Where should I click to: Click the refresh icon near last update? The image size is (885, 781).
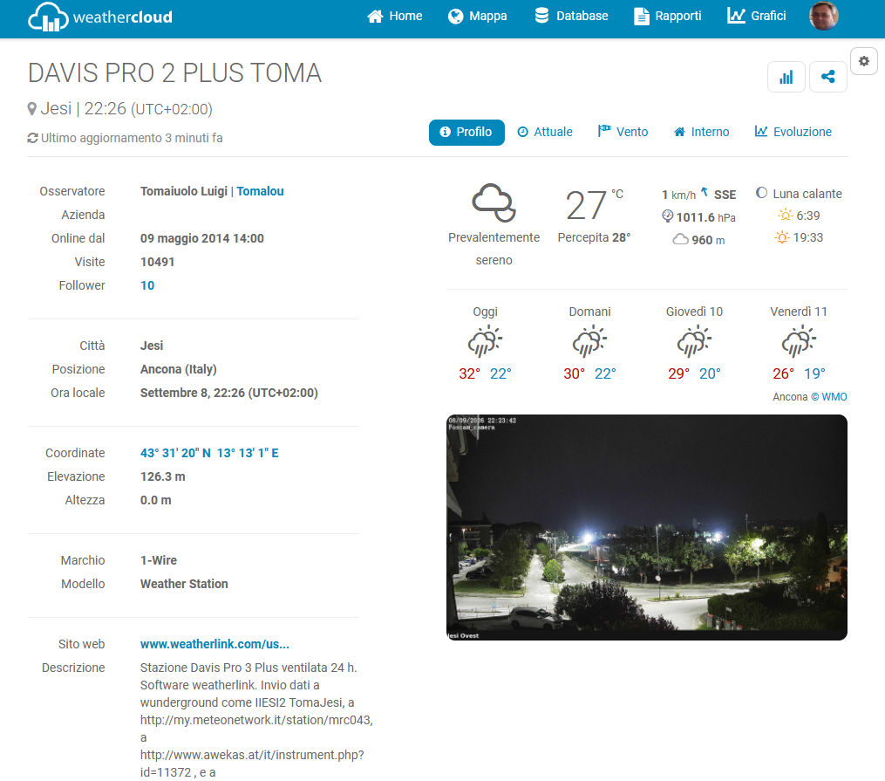(33, 138)
